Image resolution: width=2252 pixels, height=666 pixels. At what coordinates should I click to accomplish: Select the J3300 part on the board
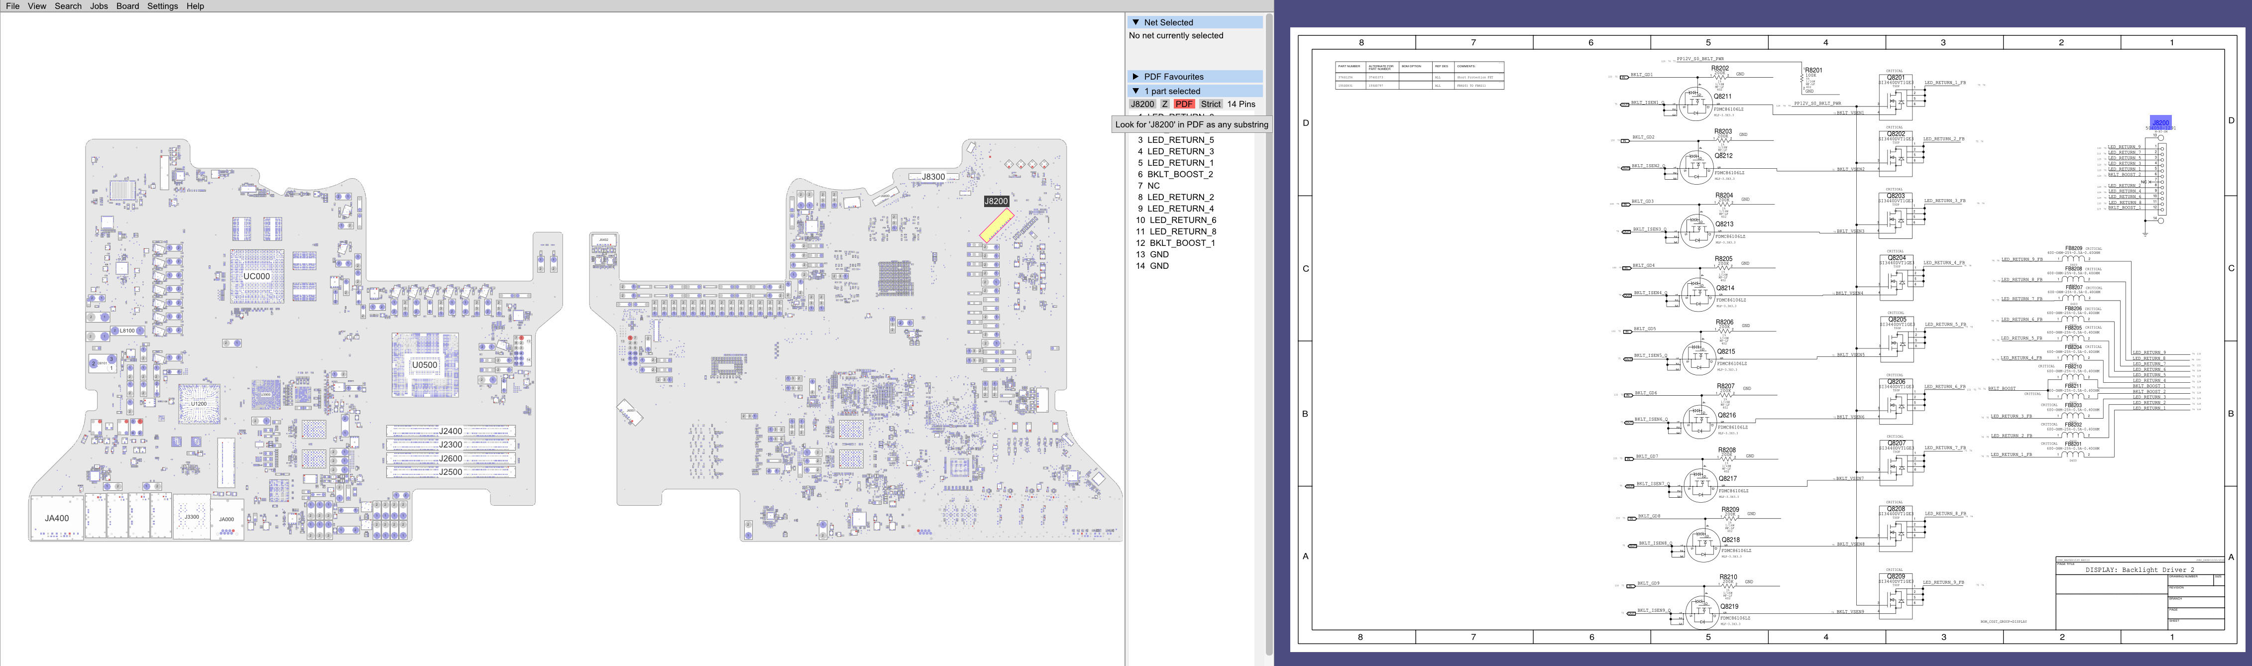point(192,517)
